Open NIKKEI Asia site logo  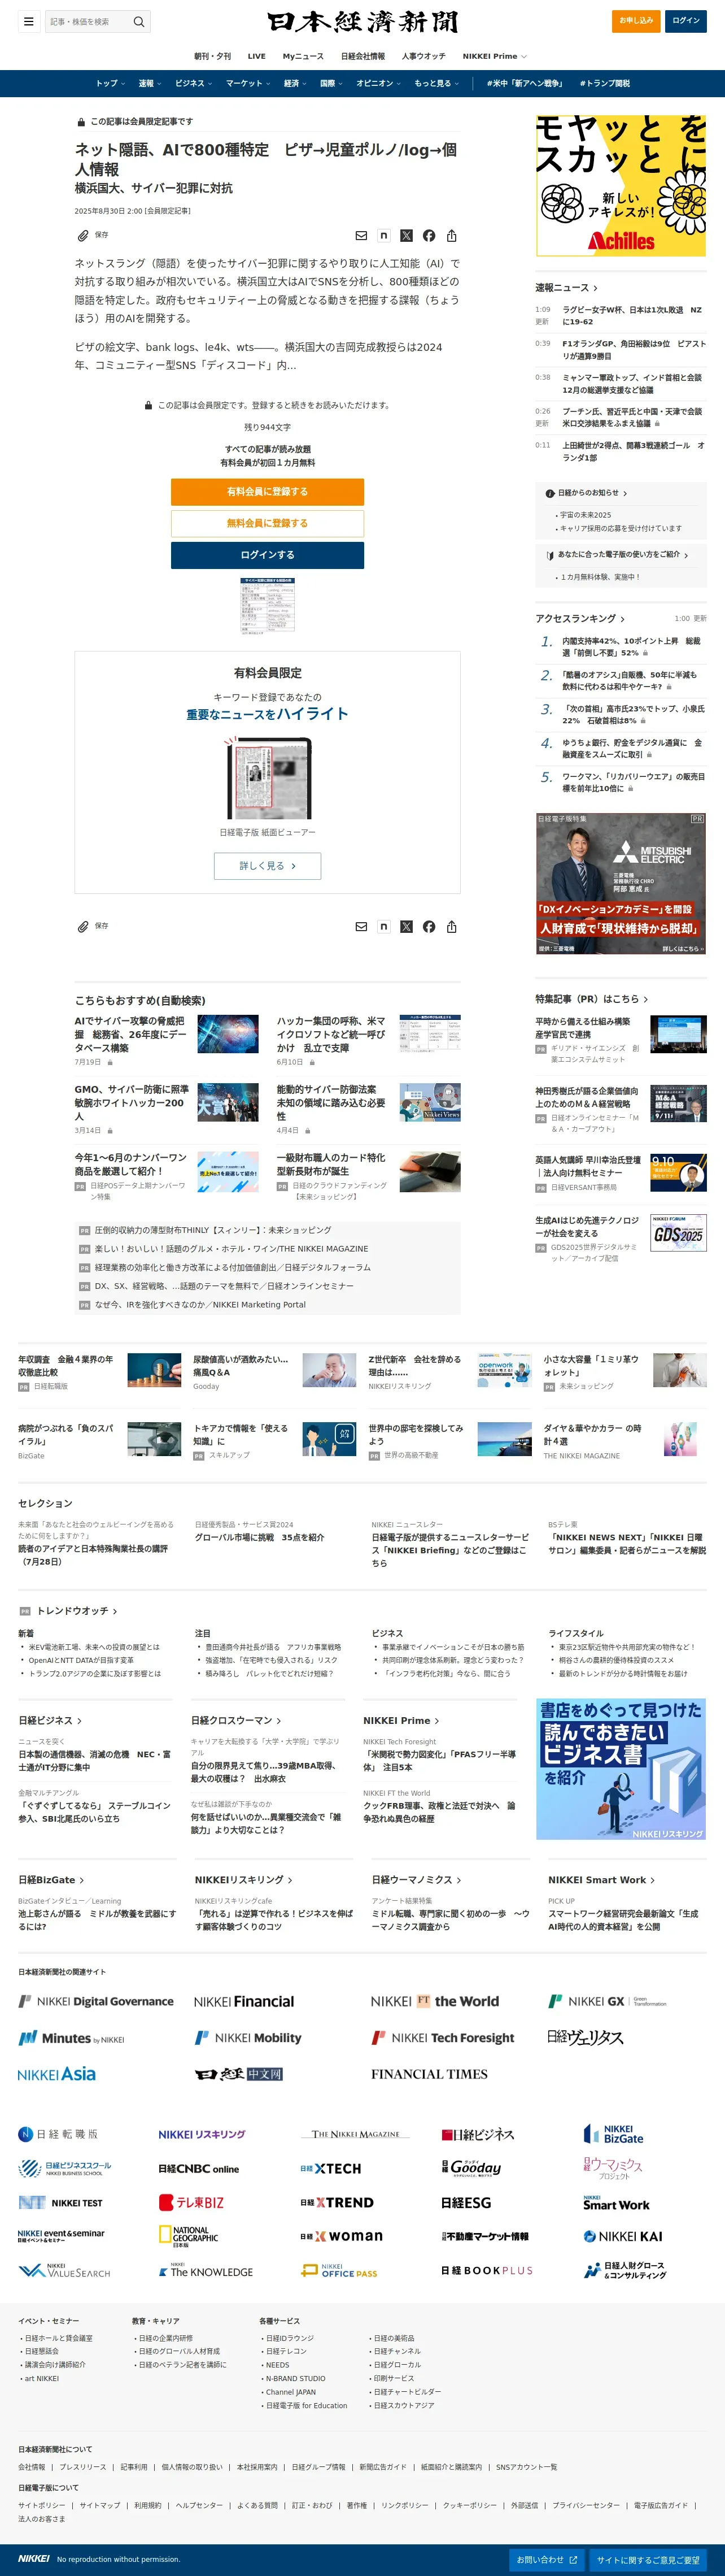tap(57, 2074)
